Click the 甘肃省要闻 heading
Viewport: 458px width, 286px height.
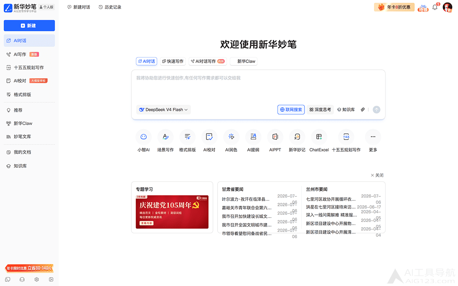(x=233, y=189)
